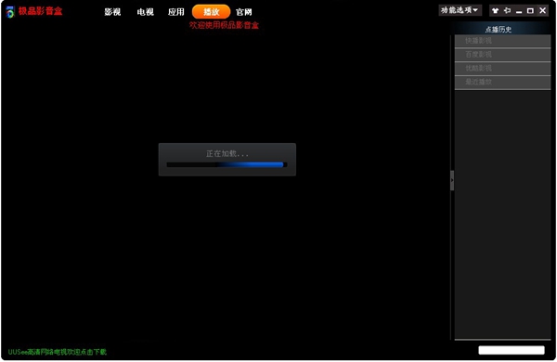Open the 功能选项 dropdown menu
Screen dimensions: 557x362
pos(460,10)
